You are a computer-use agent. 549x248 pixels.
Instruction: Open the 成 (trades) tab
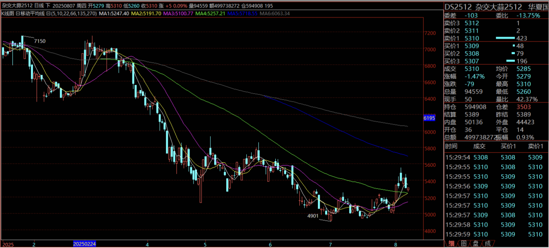click(x=487, y=243)
